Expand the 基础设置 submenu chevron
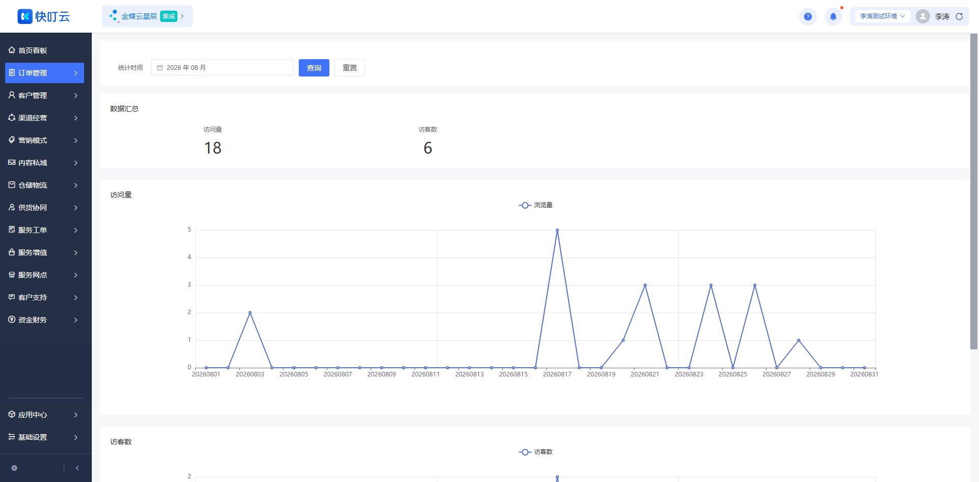979x482 pixels. point(76,437)
